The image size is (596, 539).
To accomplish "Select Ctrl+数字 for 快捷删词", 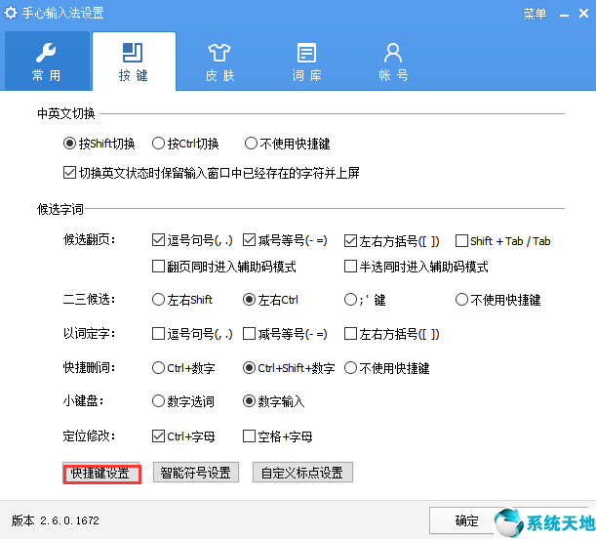I will [183, 368].
